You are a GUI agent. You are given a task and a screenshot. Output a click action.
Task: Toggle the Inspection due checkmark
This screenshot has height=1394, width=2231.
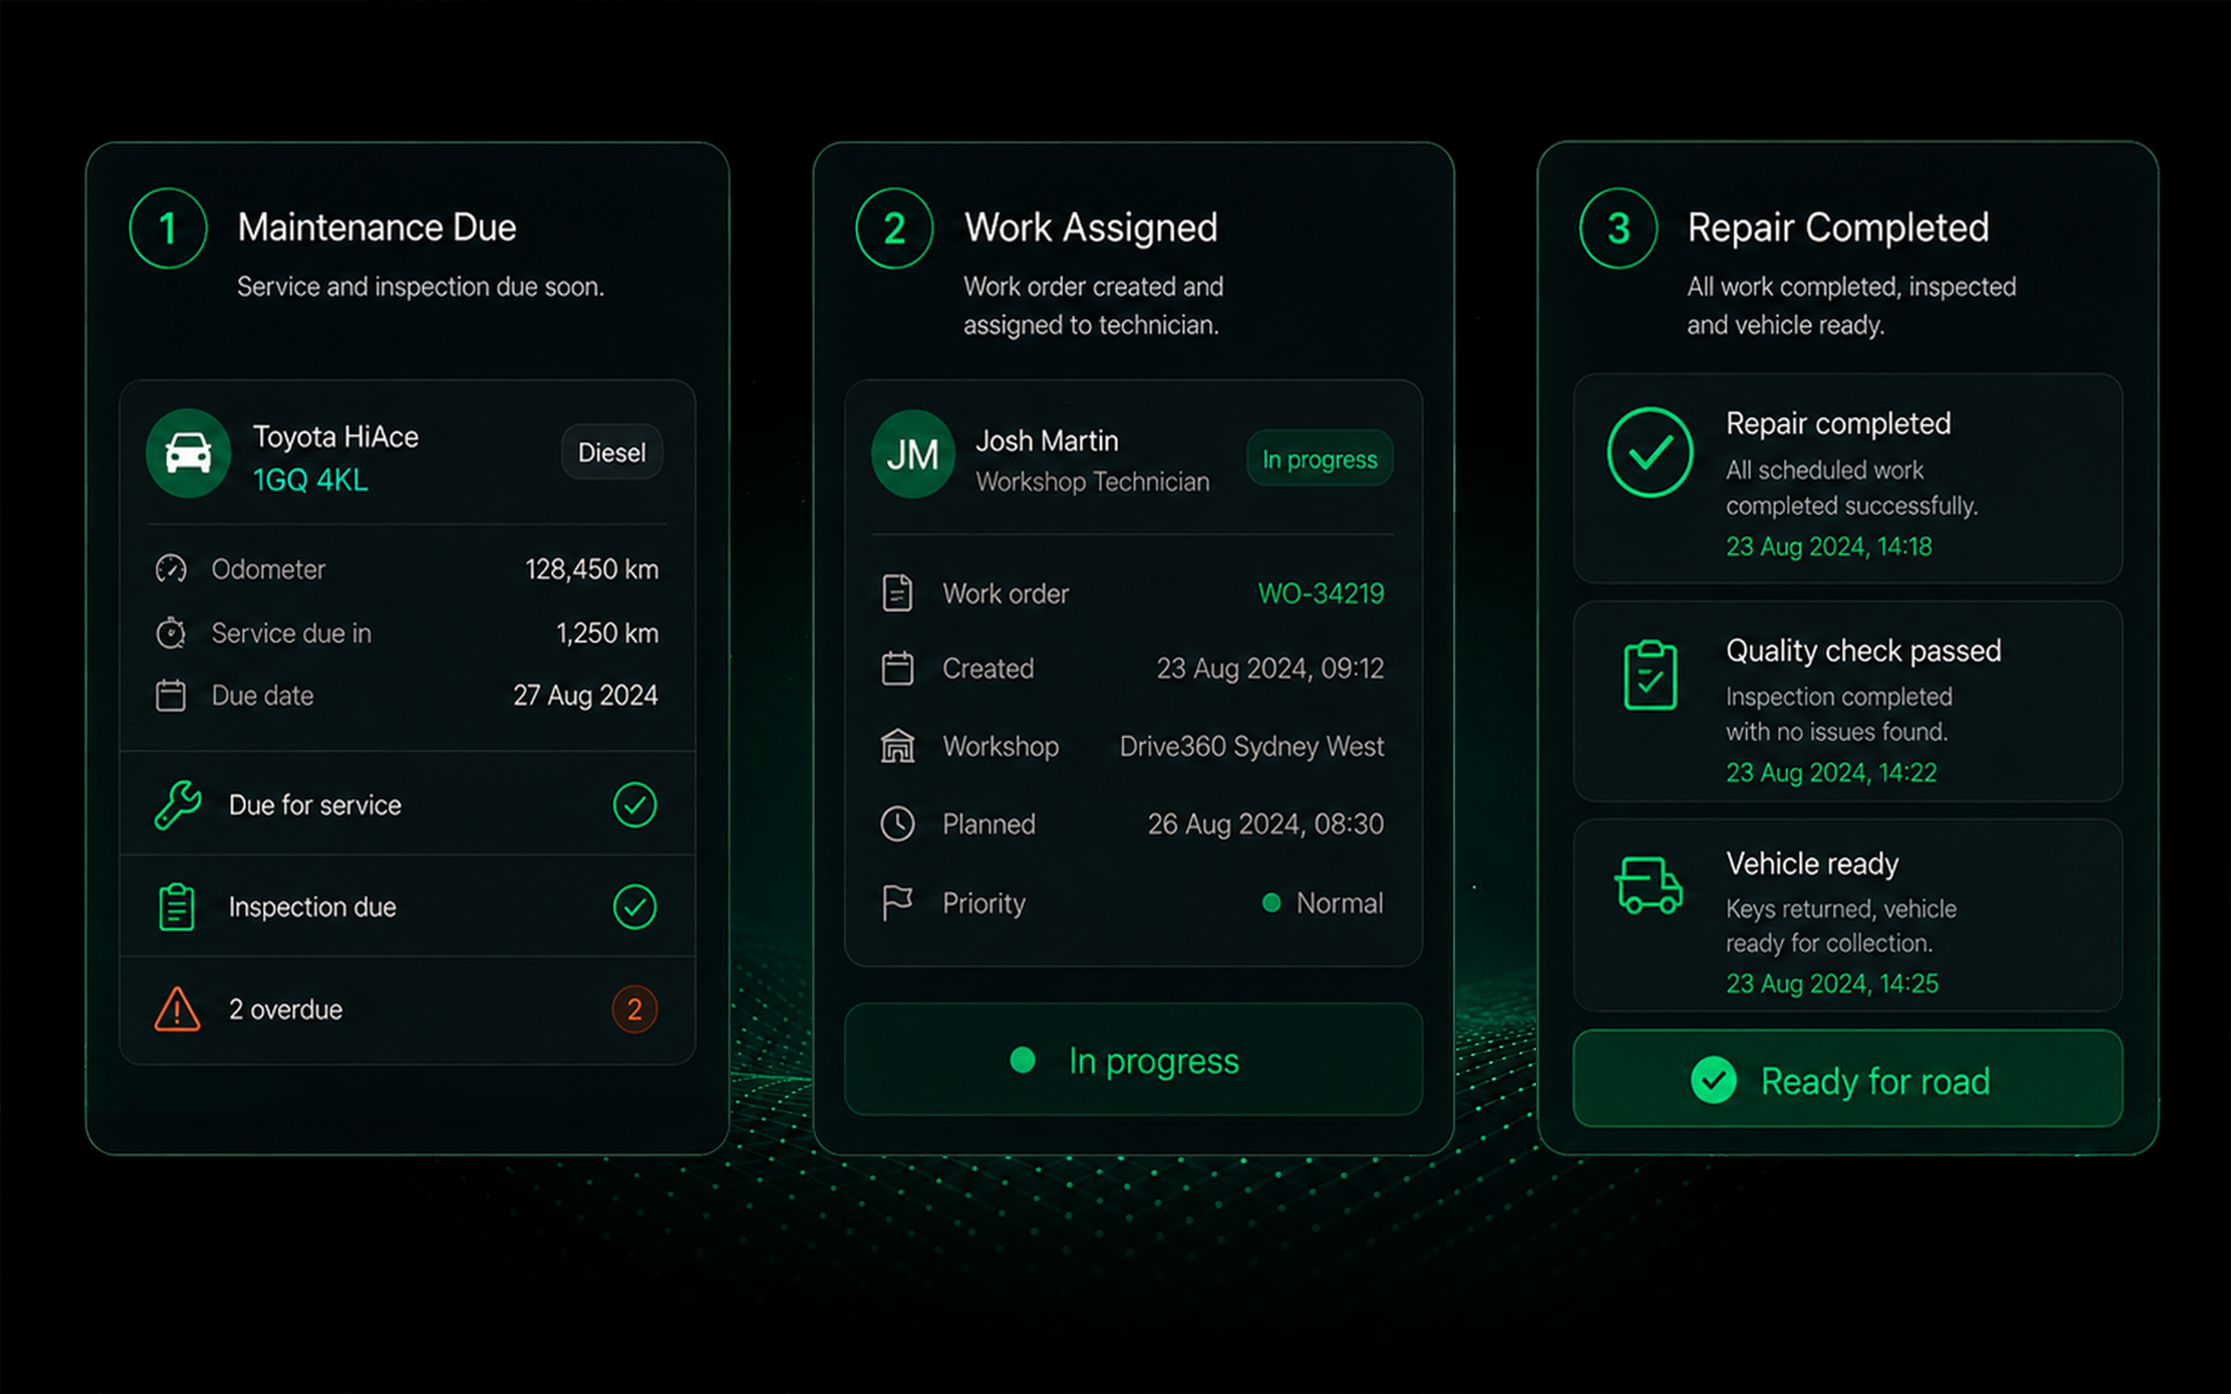634,907
